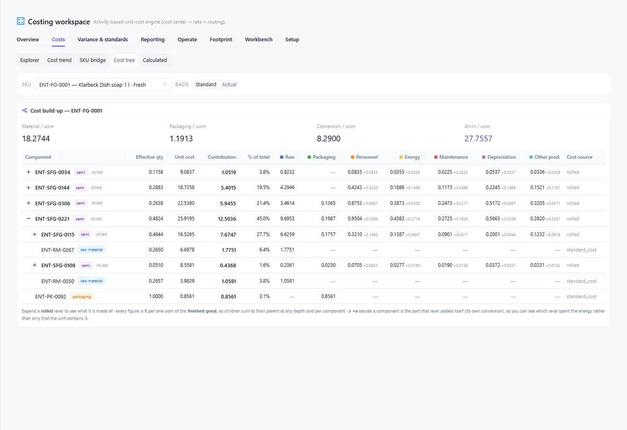Open the Operate tab
627x430 pixels.
coord(187,40)
